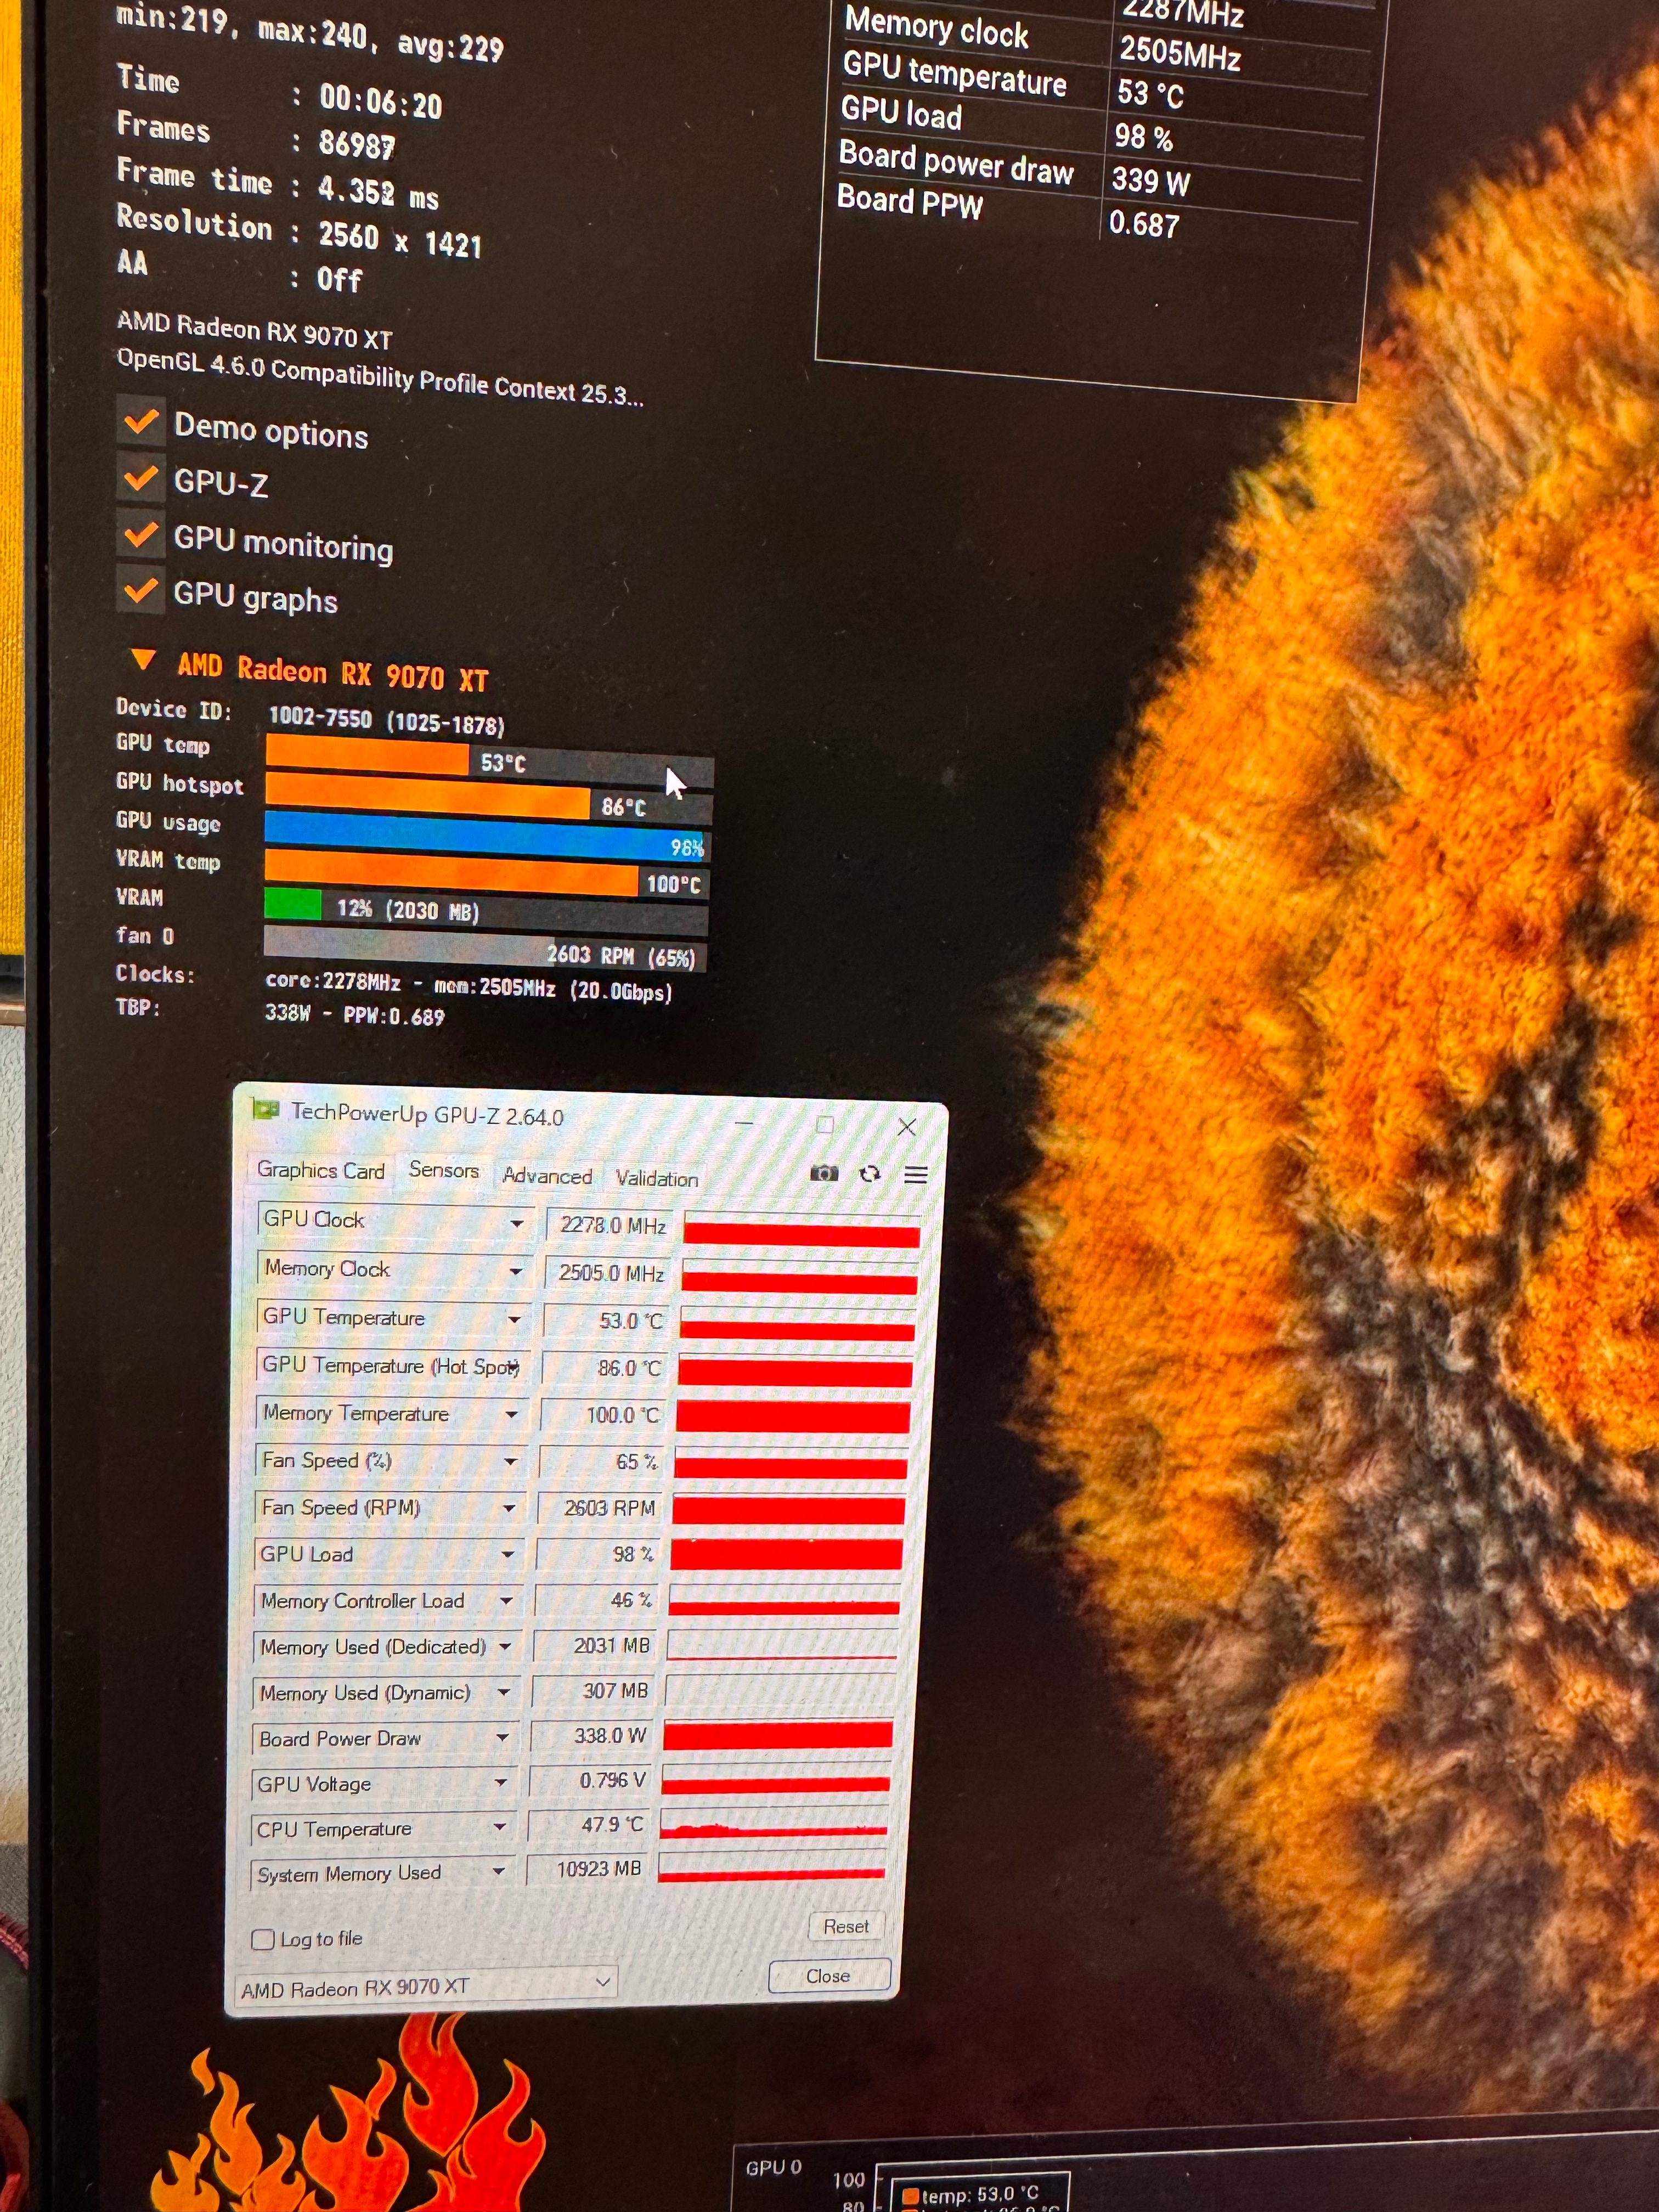Close the GPU-Z window with X
Screen dimensions: 1659x2212
pyautogui.click(x=907, y=1128)
